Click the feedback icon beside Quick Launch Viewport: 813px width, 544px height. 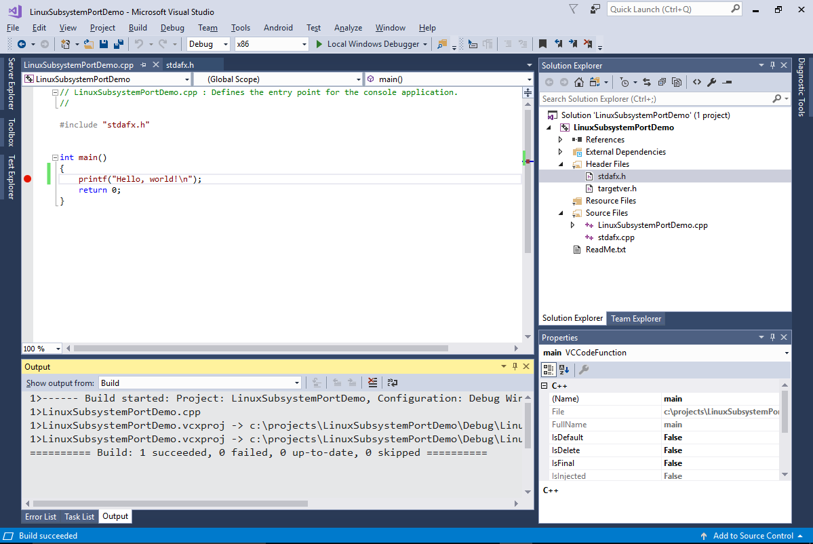click(x=595, y=9)
